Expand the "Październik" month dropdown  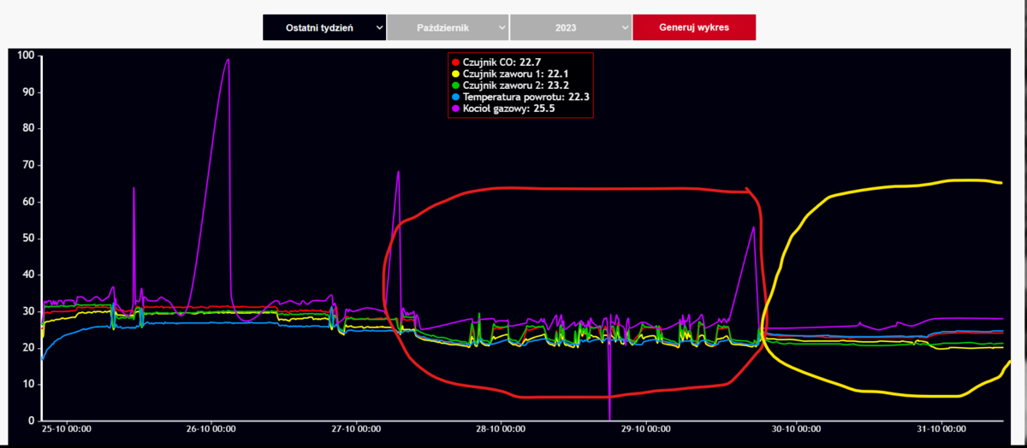[448, 27]
